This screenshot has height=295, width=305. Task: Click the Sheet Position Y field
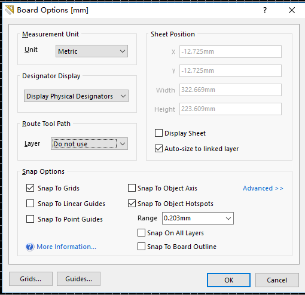click(230, 70)
